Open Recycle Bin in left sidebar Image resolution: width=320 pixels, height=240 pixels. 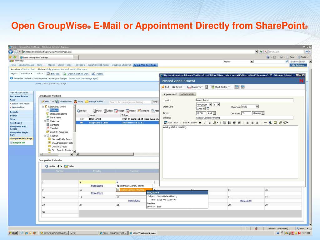tap(19, 142)
